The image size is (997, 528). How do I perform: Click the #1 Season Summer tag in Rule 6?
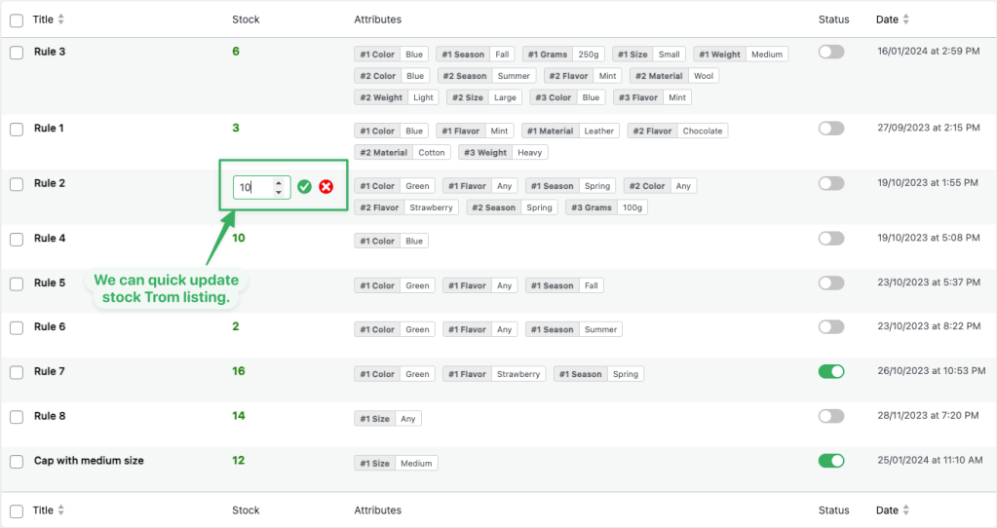coord(574,330)
